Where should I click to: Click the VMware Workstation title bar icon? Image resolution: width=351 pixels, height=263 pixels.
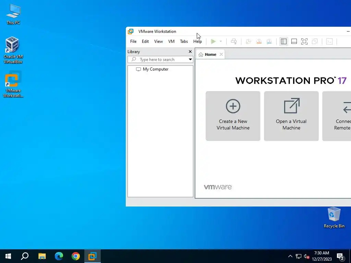[x=131, y=32]
